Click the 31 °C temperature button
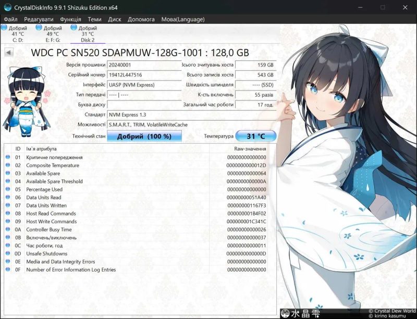 [256, 136]
